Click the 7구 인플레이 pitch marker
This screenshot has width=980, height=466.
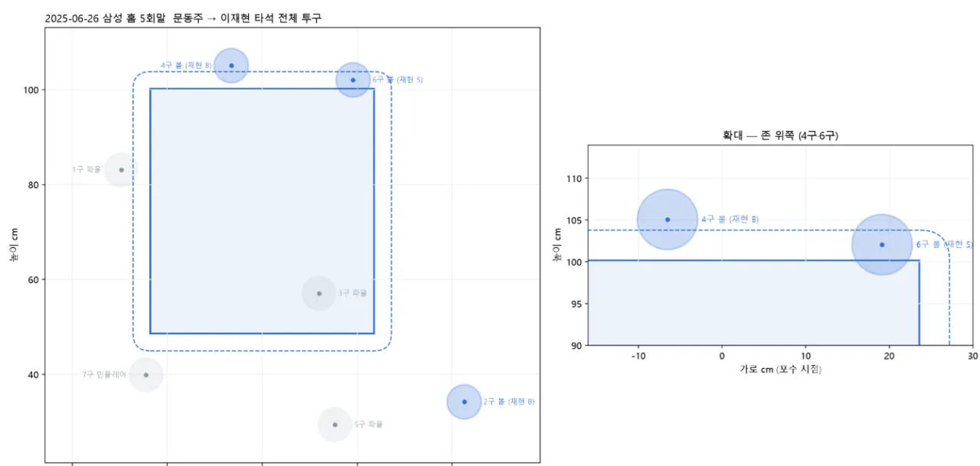[x=145, y=375]
